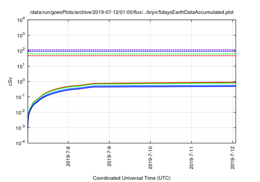The width and height of the screenshot is (260, 182).
Task: Click the 10^-2 y-axis tick label
Action: (20, 113)
